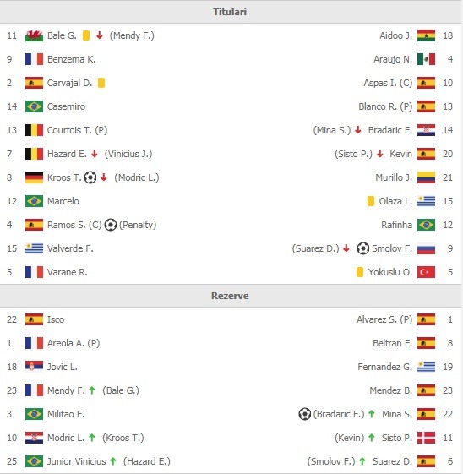Click the Mexico flag next to Araujo N.
463x474 pixels.
[x=426, y=59]
